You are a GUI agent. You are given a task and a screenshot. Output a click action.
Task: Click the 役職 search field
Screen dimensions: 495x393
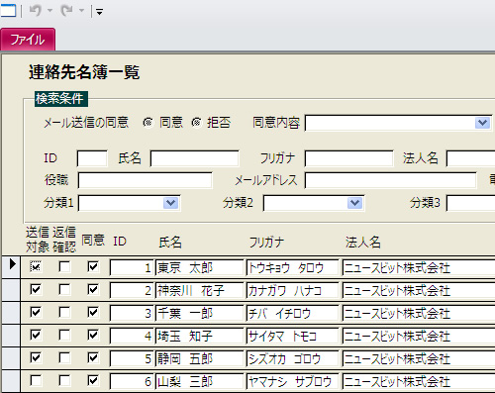coord(146,180)
